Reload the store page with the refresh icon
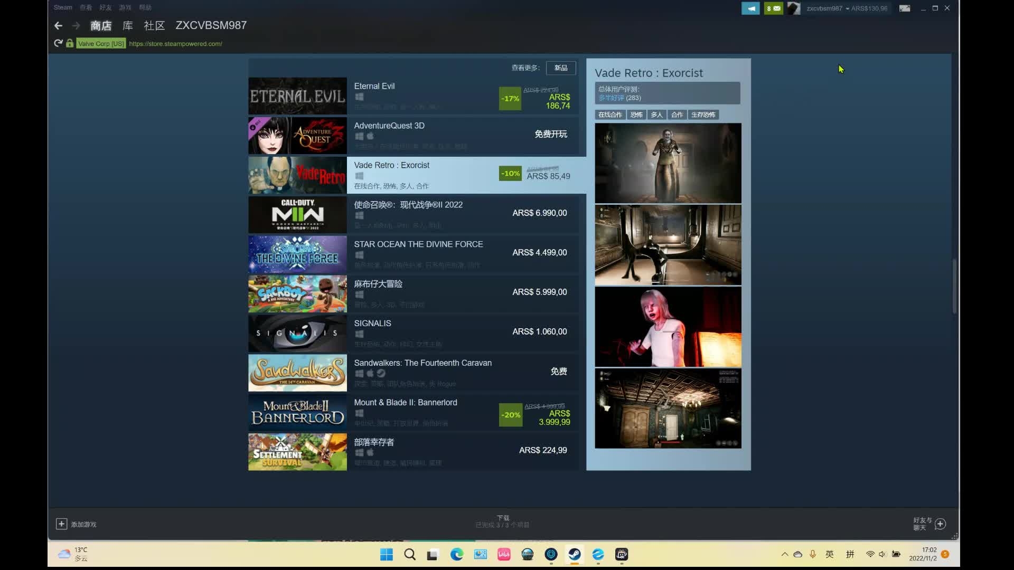 coord(58,43)
